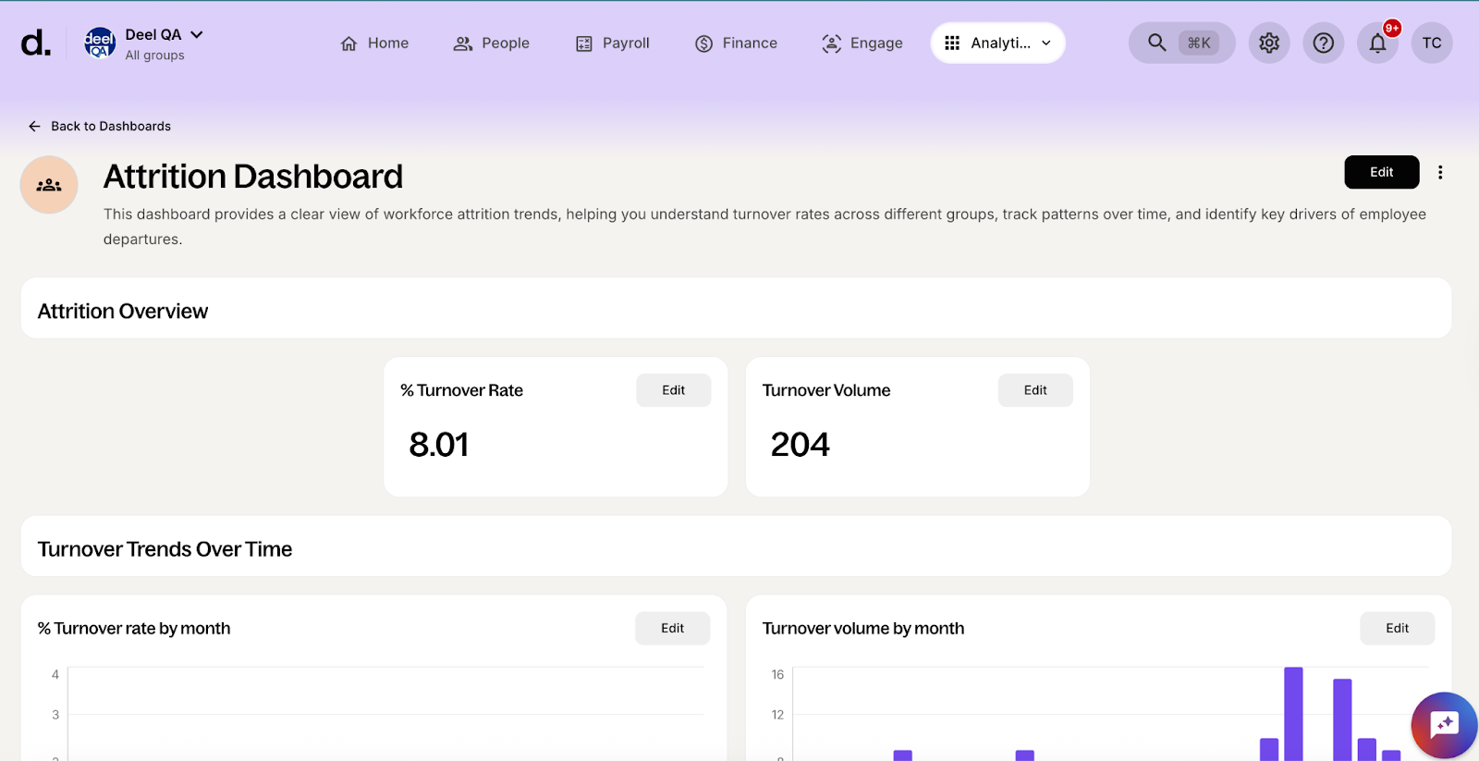Click the black Edit dashboard button
The height and width of the screenshot is (761, 1479).
(1381, 172)
